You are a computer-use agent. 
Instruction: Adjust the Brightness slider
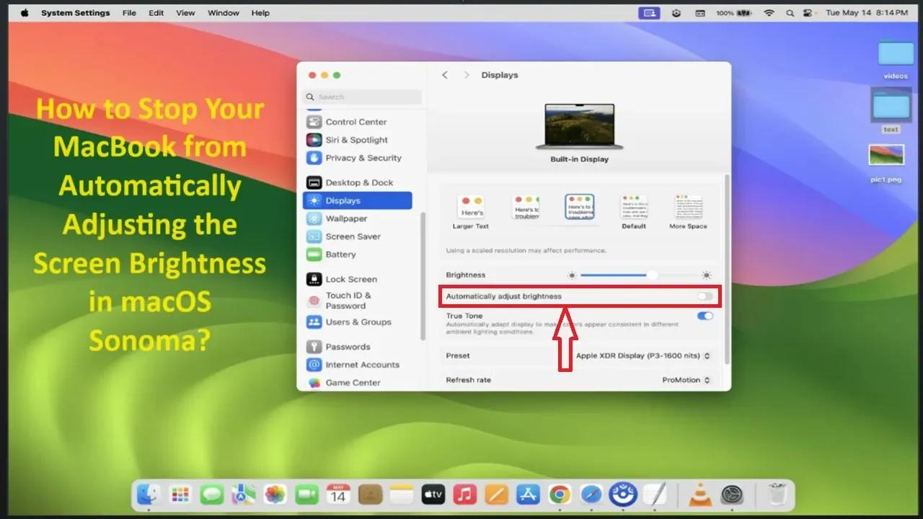tap(651, 275)
